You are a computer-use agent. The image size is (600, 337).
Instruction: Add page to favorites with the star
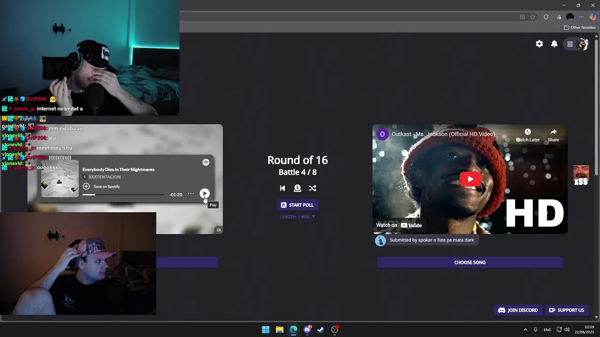click(532, 17)
